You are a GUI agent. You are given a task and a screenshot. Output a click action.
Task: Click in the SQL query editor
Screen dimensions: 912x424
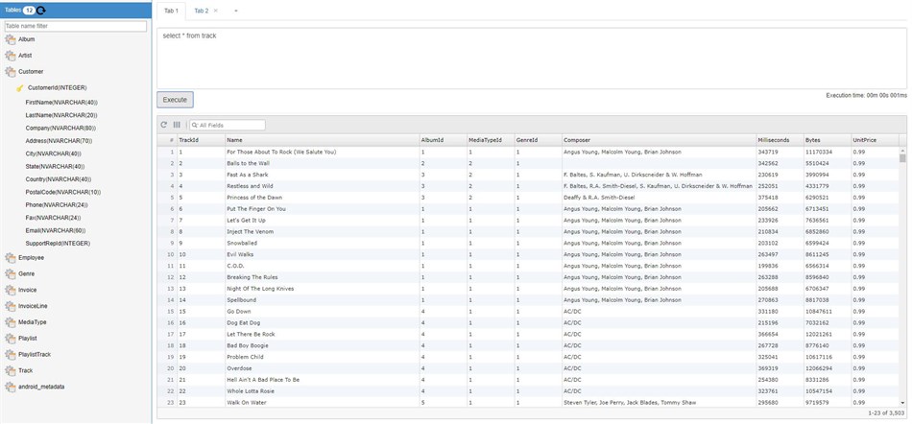528,58
